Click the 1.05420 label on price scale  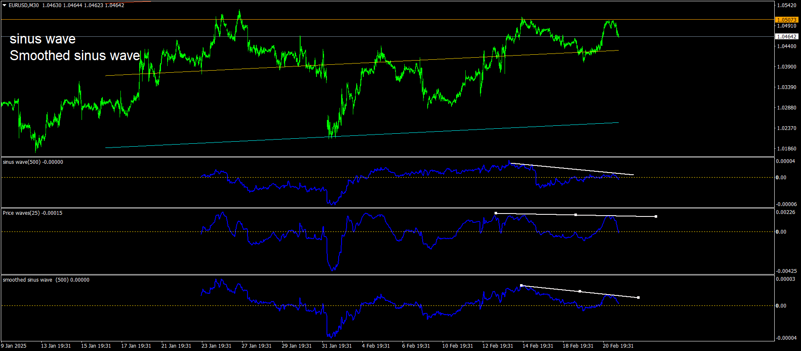[786, 5]
